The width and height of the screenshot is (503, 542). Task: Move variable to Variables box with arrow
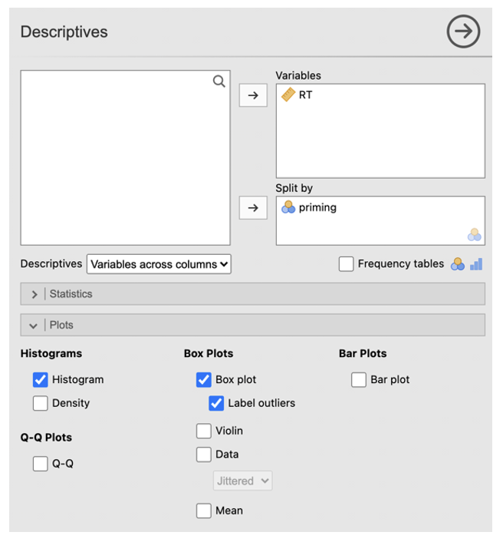tap(253, 96)
